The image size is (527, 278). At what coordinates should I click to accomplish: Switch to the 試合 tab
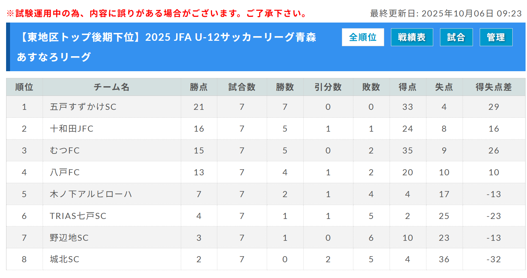coord(456,37)
